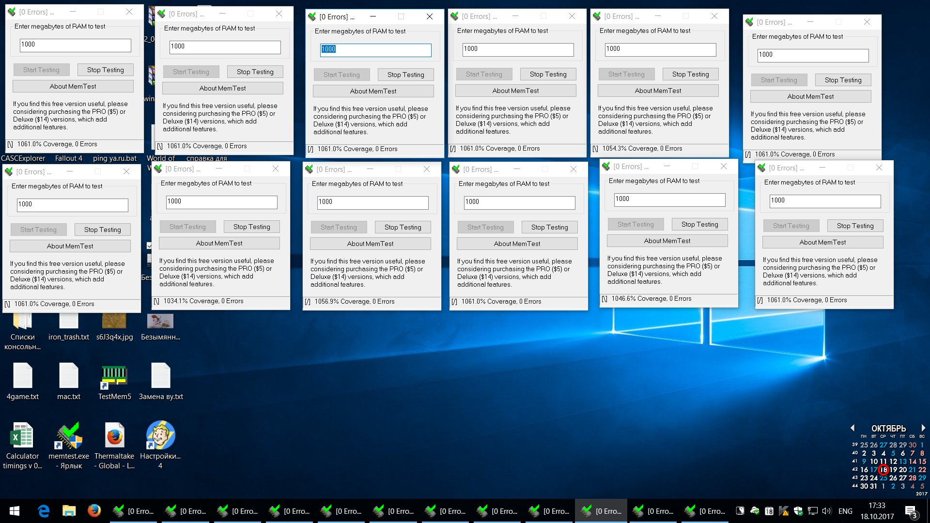Click the RAM field with highlighted 1000
This screenshot has width=930, height=523.
(x=375, y=50)
